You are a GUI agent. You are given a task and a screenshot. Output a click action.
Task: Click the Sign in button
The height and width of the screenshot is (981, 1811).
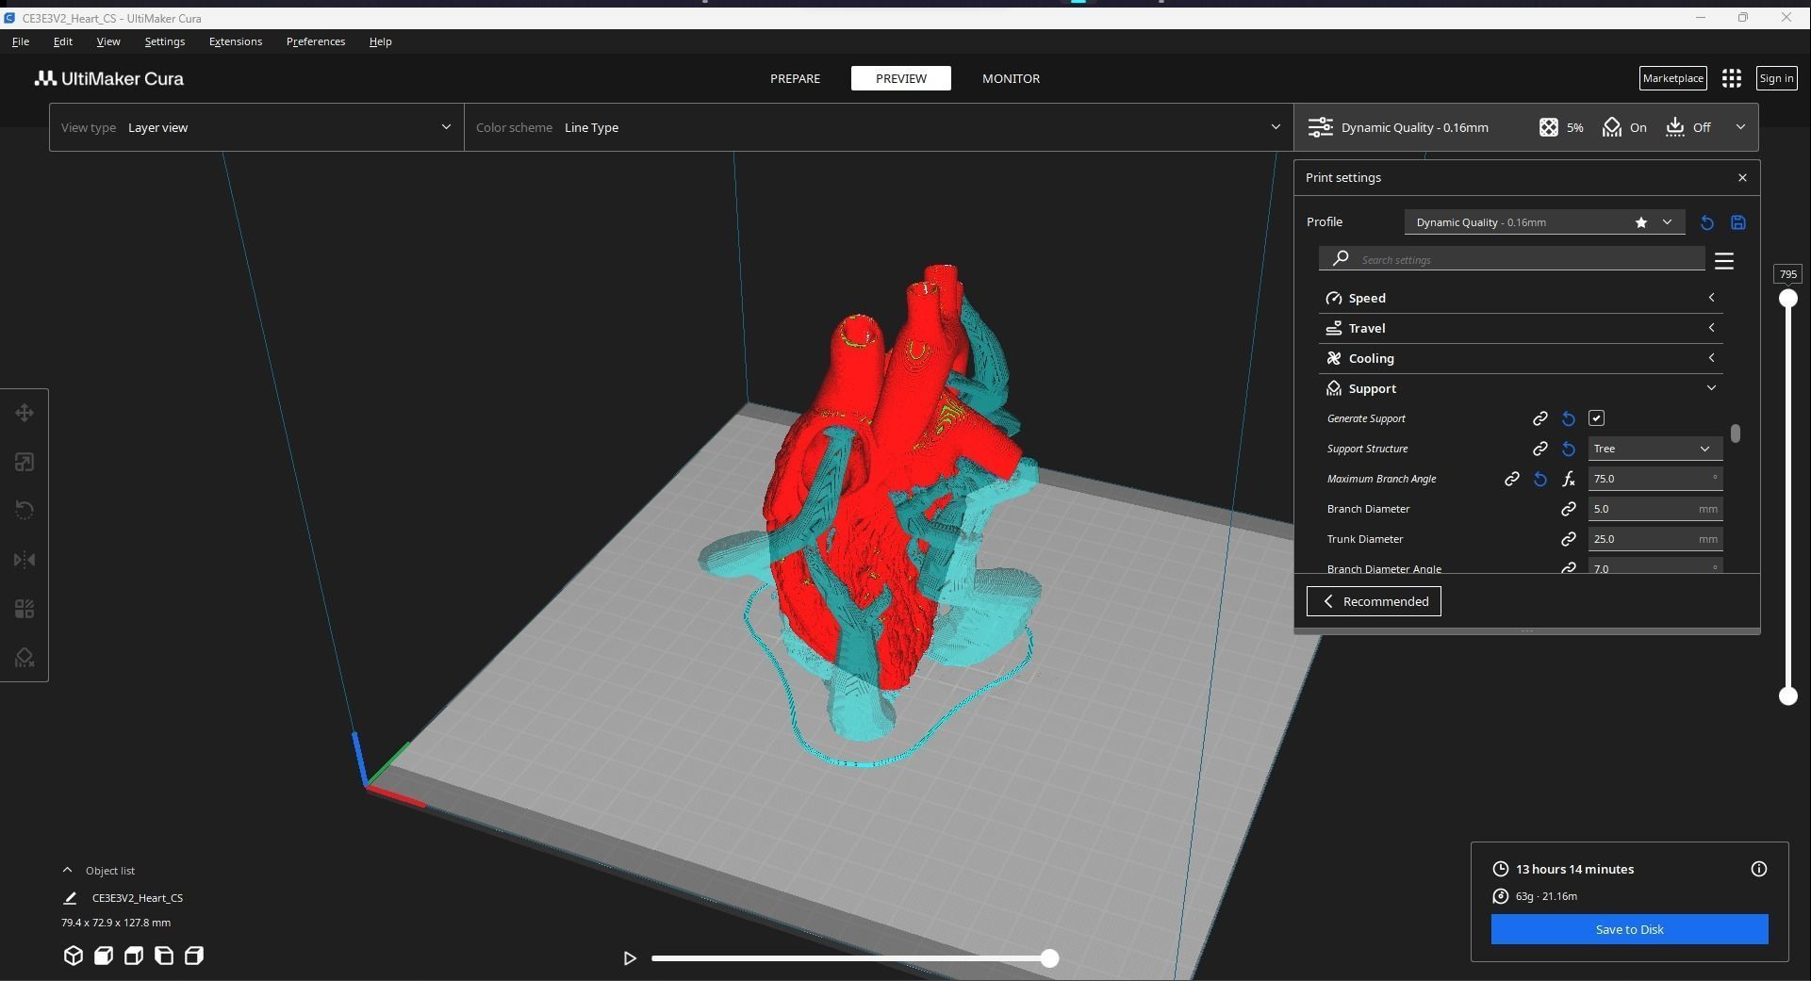(1776, 78)
